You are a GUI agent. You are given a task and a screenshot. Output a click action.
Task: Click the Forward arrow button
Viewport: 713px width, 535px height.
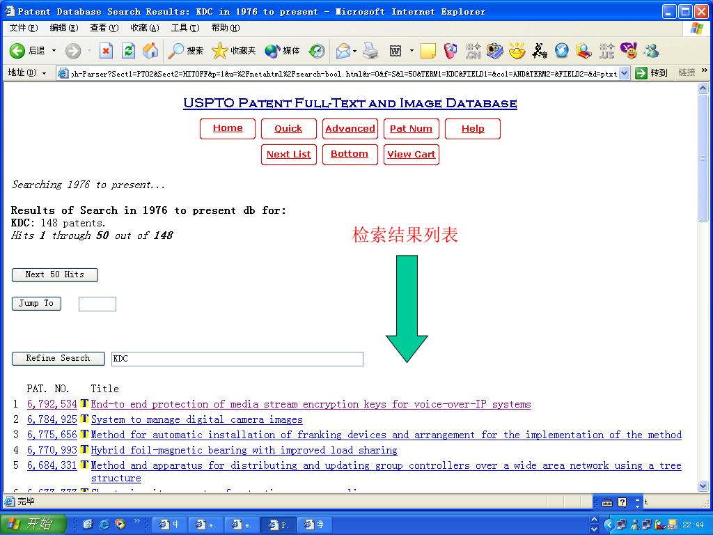(72, 50)
